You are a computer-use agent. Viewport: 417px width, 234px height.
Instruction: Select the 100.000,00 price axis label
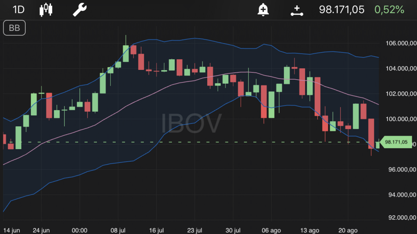(401, 119)
